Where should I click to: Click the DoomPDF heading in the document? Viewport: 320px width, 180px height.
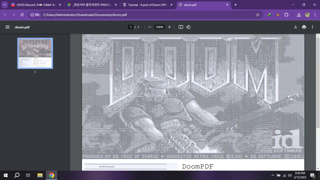click(198, 166)
